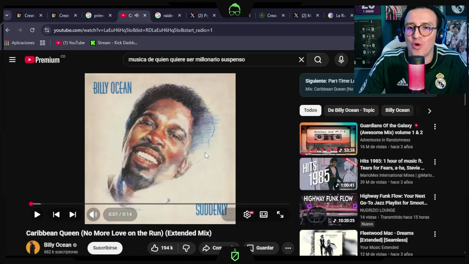The width and height of the screenshot is (469, 264).
Task: Enter fullscreen mode on the video
Action: tap(280, 214)
